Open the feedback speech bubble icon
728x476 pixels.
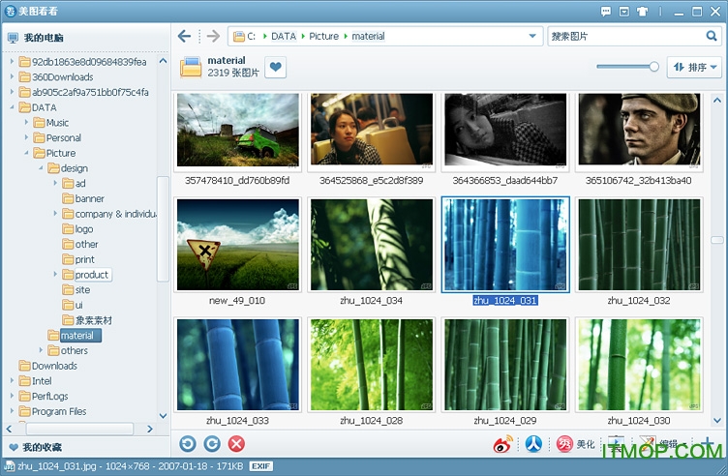pyautogui.click(x=607, y=11)
